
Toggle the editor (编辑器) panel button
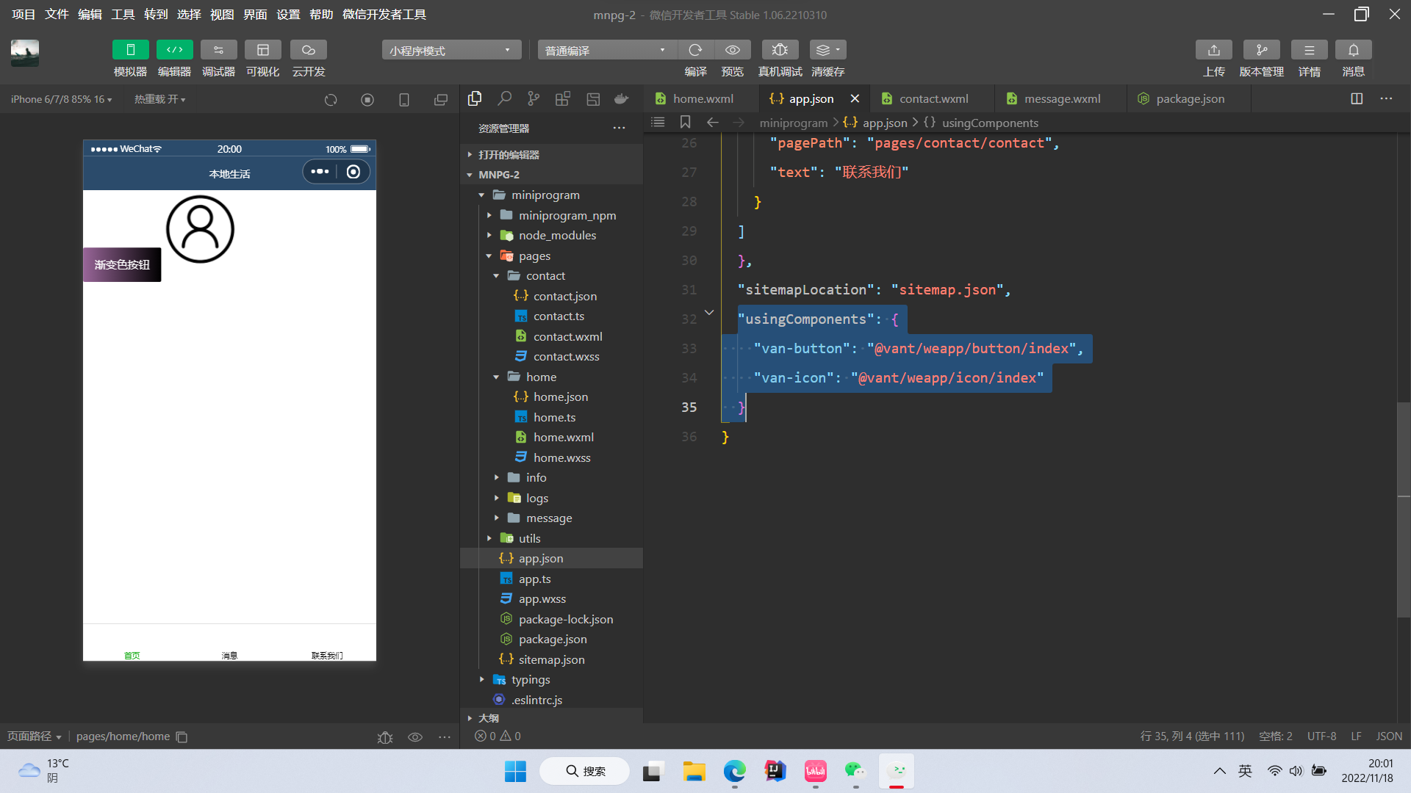pyautogui.click(x=174, y=50)
